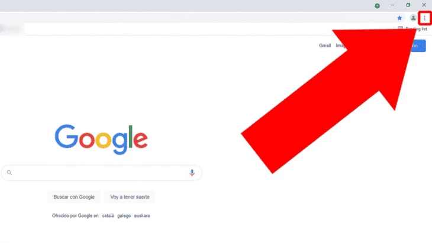Click the Google logo
Screen dimensions: 432x243
point(101,140)
